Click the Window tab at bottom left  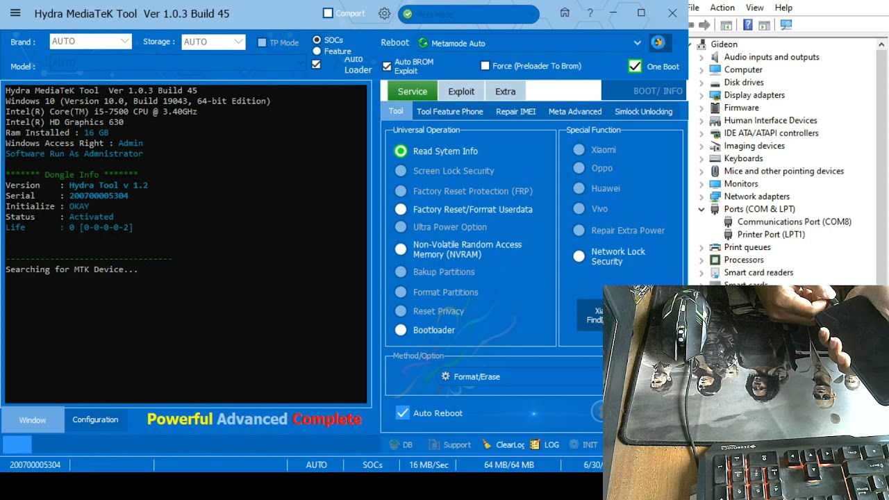tap(33, 419)
